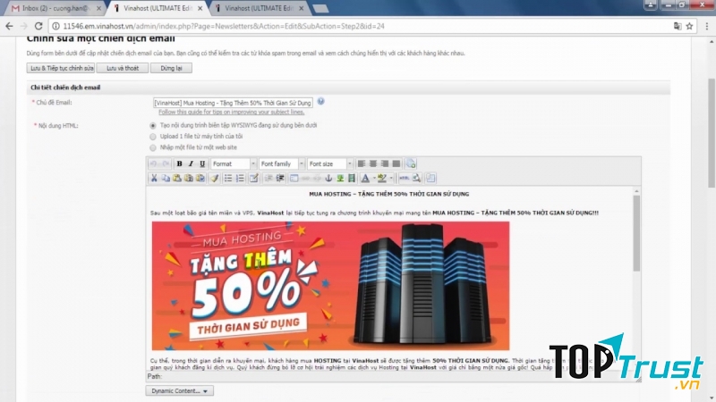Click the email subject input field
The width and height of the screenshot is (716, 402).
click(x=233, y=103)
